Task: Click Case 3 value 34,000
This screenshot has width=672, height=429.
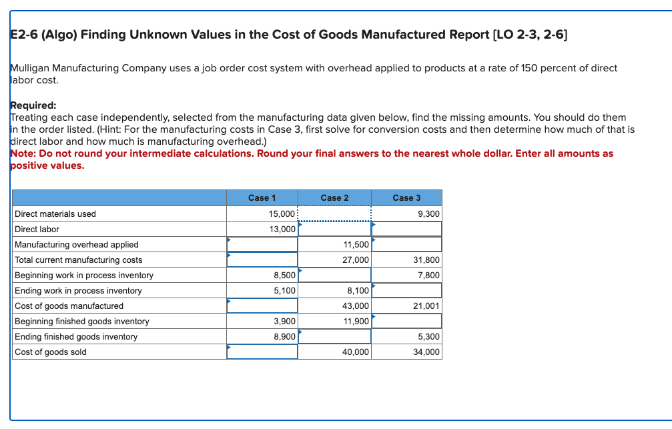Action: pyautogui.click(x=426, y=352)
